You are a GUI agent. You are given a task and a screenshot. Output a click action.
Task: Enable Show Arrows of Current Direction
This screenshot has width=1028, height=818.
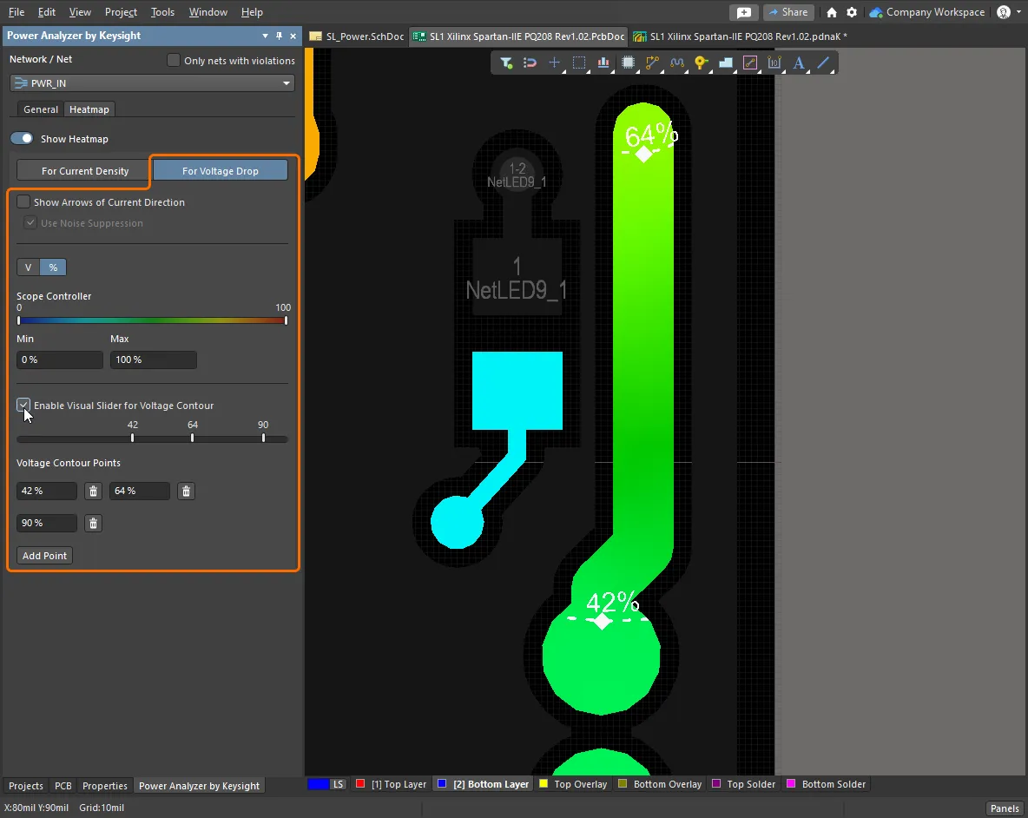23,202
